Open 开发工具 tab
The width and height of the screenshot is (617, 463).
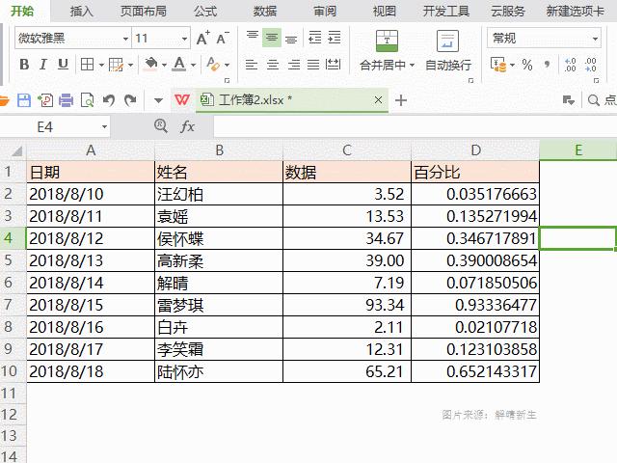pyautogui.click(x=445, y=11)
